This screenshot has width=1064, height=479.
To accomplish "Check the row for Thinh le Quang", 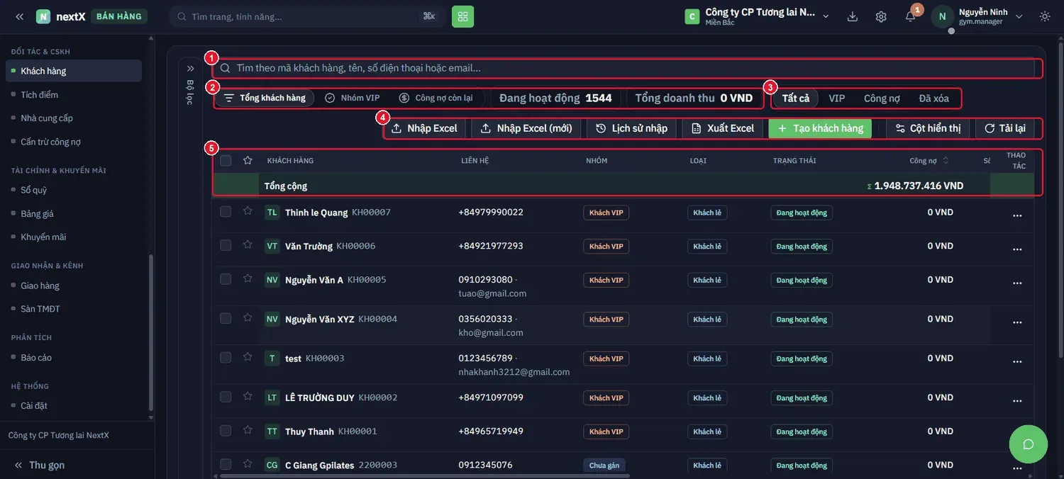I will [226, 211].
